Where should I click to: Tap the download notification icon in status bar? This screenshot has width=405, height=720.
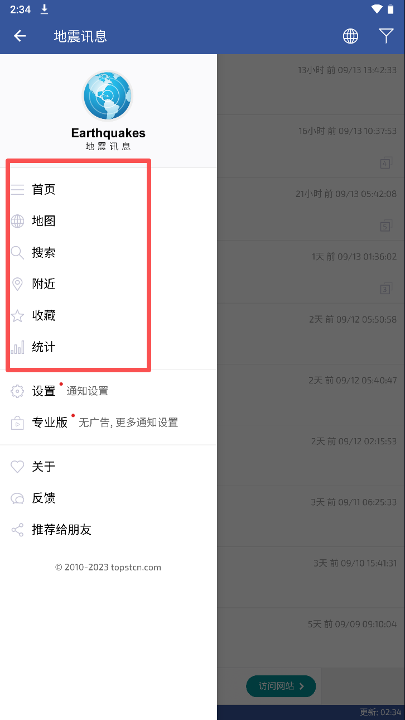point(45,9)
